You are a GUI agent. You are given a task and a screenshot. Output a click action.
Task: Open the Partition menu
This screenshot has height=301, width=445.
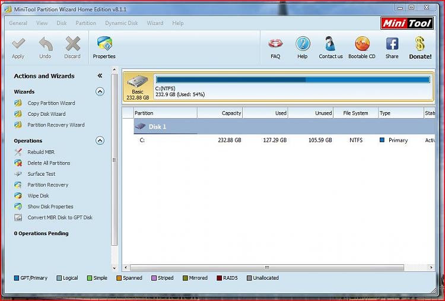pyautogui.click(x=85, y=23)
